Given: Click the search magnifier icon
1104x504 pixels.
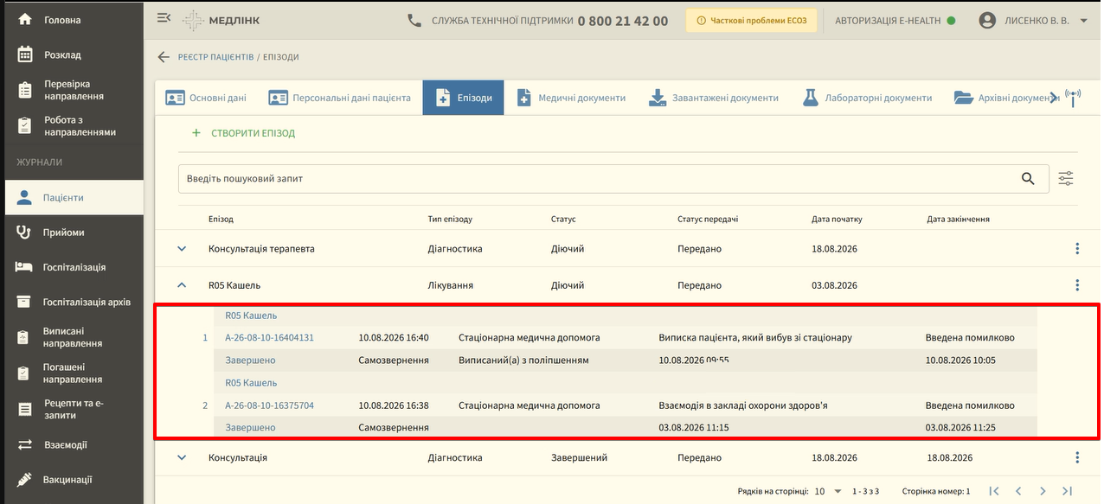Looking at the screenshot, I should click(1028, 179).
